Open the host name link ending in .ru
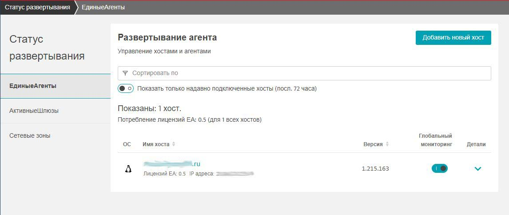Image resolution: width=509 pixels, height=215 pixels. coord(172,164)
